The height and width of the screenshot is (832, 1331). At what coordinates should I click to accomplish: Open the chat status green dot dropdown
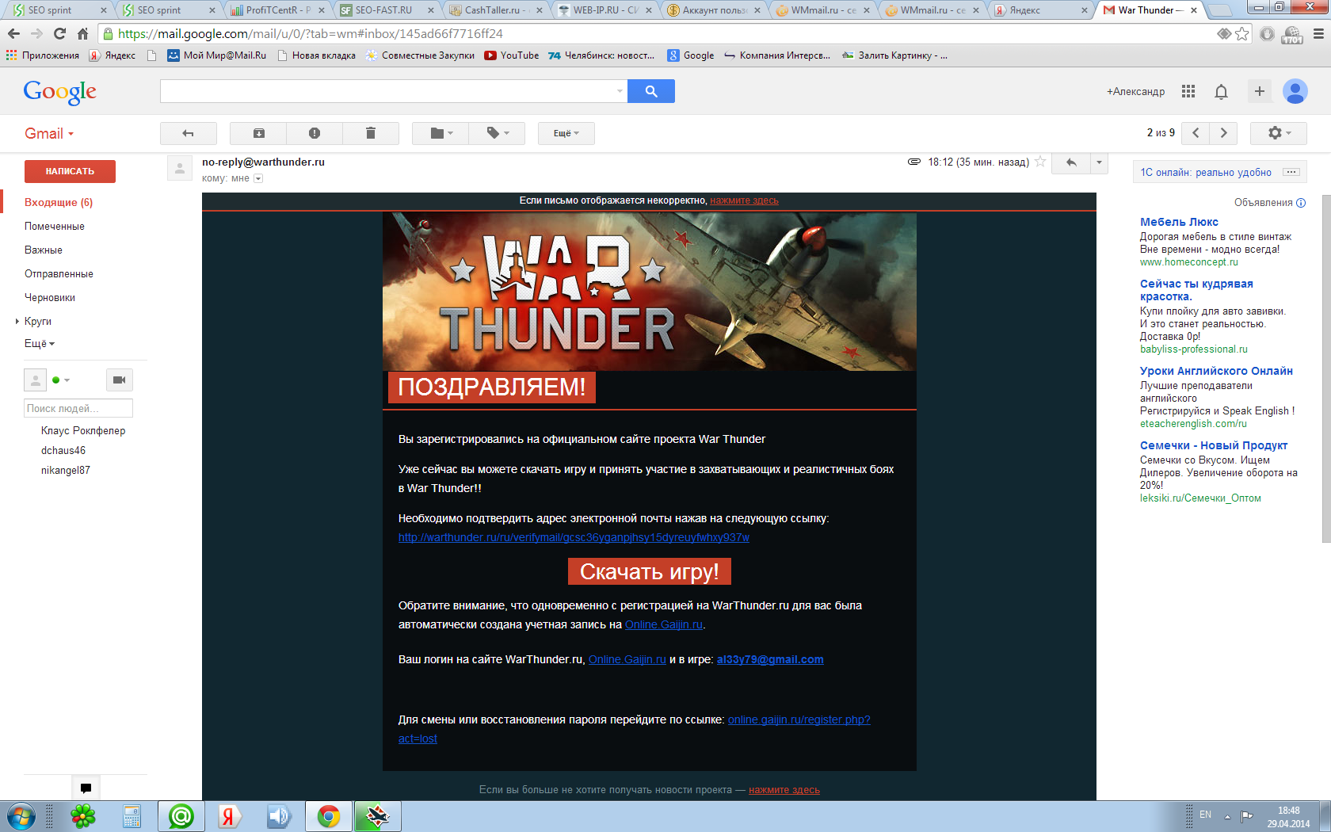61,380
